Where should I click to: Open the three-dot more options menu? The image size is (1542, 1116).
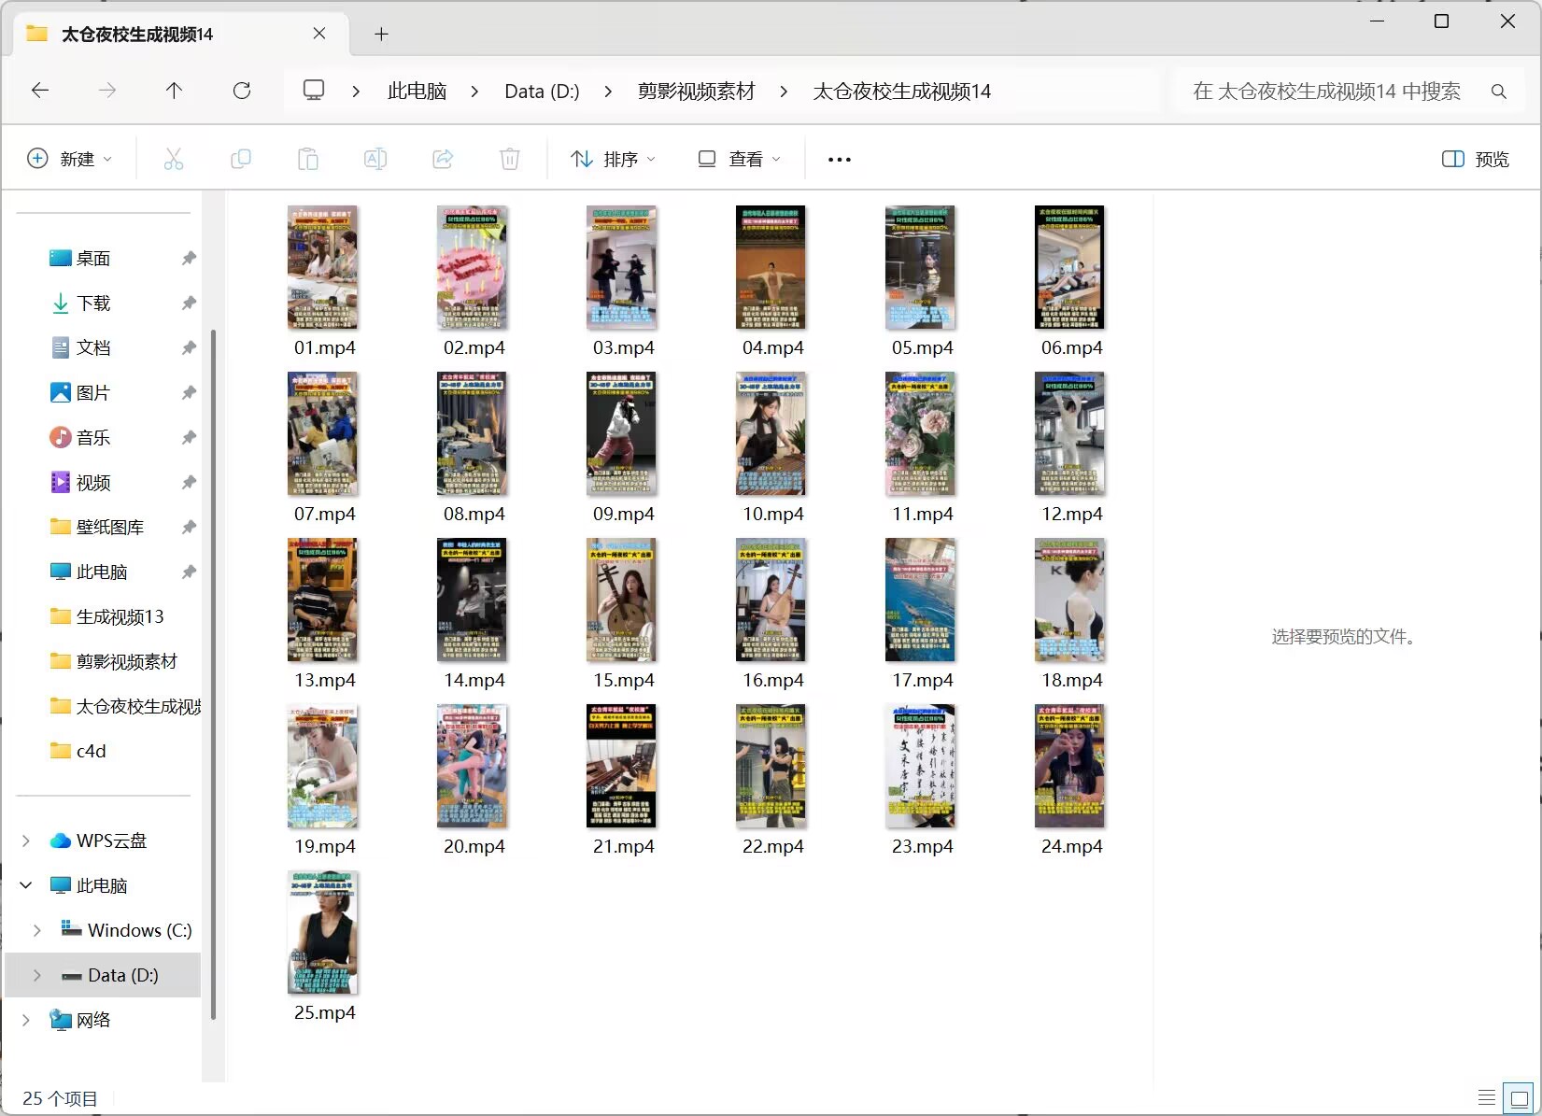pos(839,160)
